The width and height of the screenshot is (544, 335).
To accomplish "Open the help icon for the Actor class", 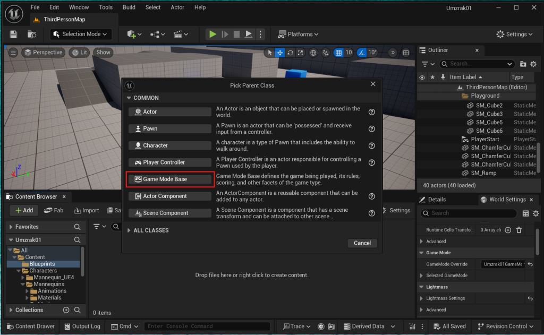I will pyautogui.click(x=371, y=112).
